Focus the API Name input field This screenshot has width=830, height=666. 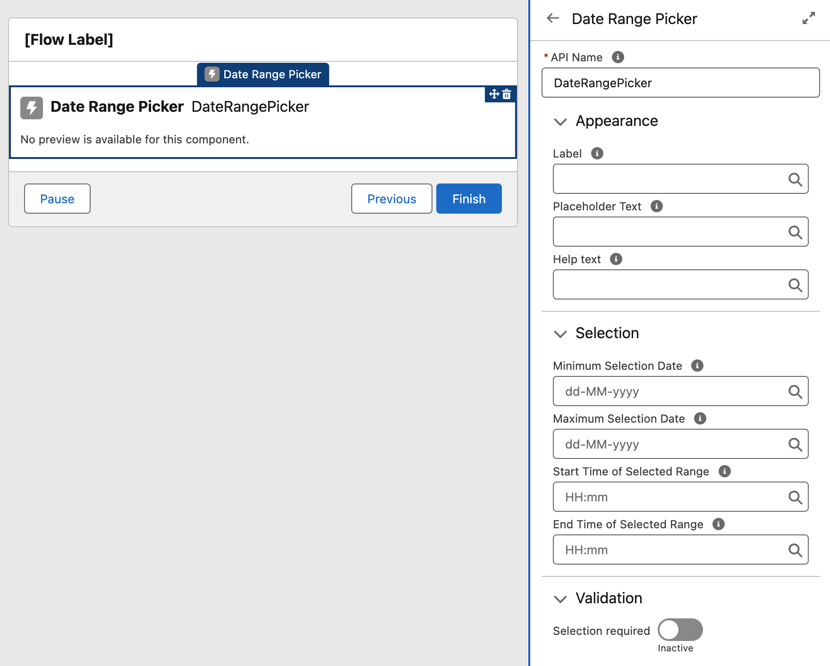click(680, 83)
